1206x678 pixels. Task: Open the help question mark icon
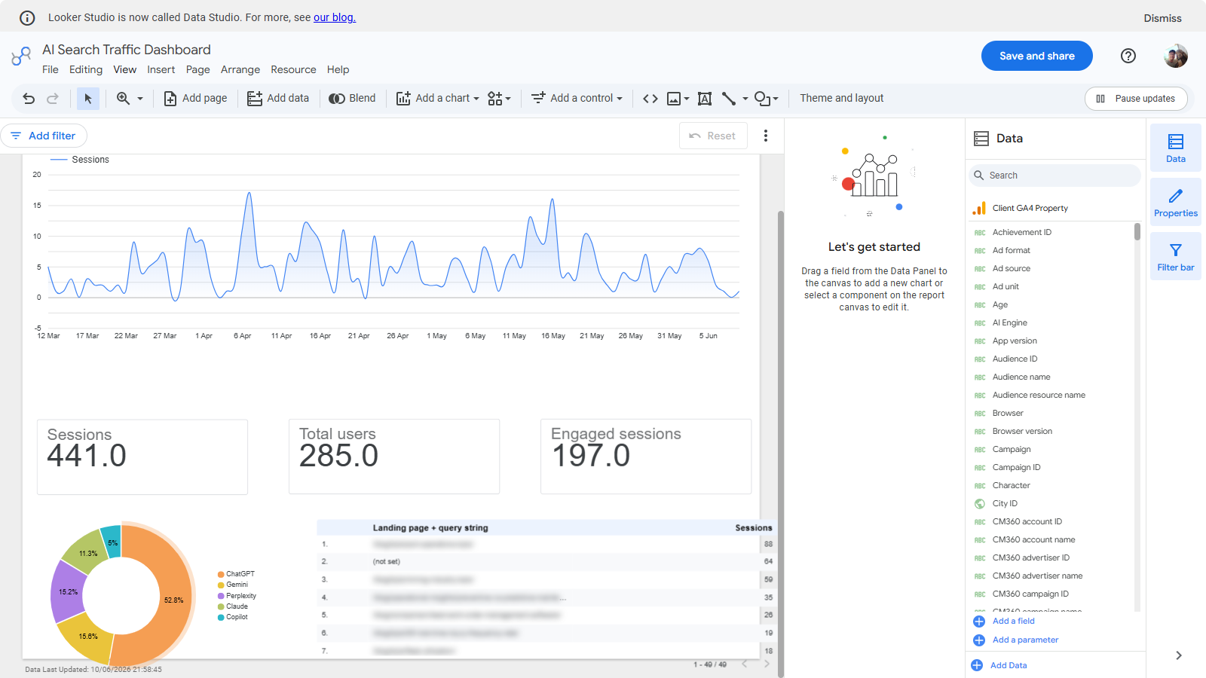1128,56
